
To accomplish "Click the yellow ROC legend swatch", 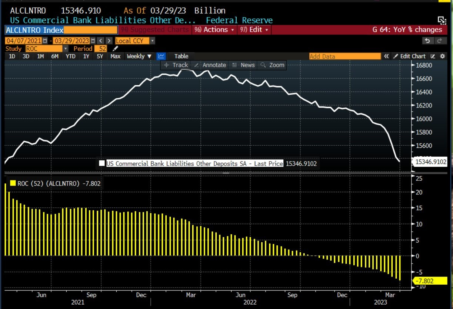I will [13, 183].
